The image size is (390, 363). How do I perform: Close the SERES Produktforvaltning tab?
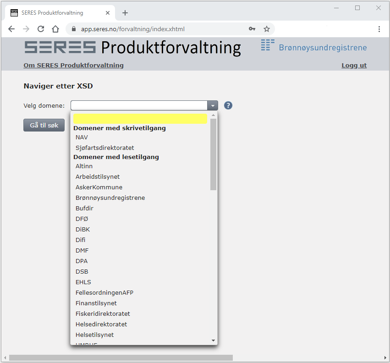pyautogui.click(x=108, y=13)
